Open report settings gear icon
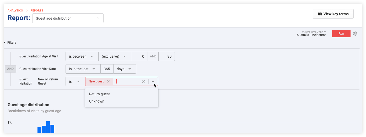Viewport: 366px width, 137px height. tap(355, 34)
